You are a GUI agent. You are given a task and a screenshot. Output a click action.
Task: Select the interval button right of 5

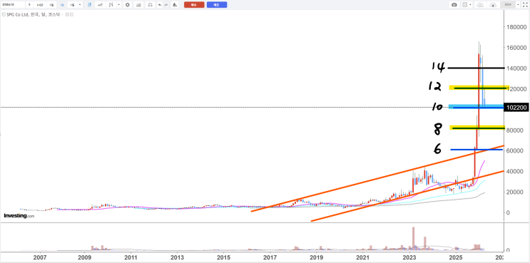tap(40, 5)
